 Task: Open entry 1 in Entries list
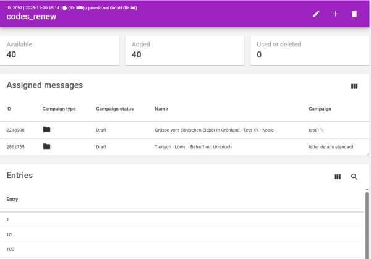(8, 220)
